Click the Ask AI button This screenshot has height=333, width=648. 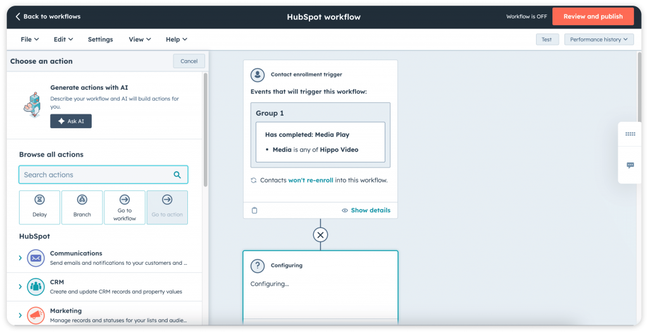click(x=71, y=121)
